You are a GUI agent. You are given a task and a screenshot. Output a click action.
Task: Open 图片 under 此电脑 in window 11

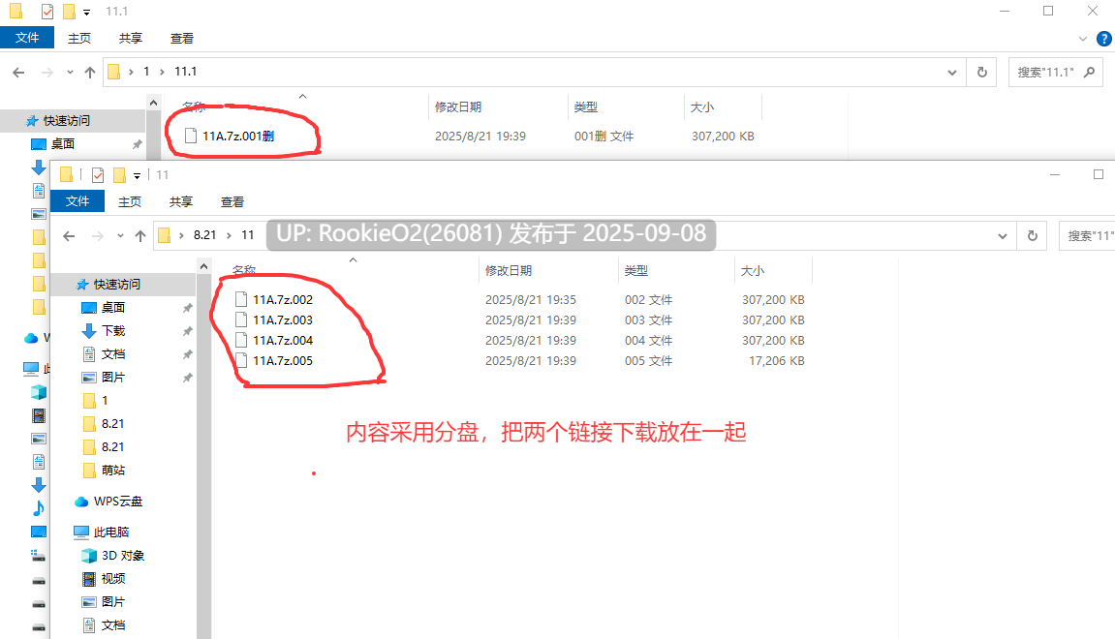tap(113, 601)
